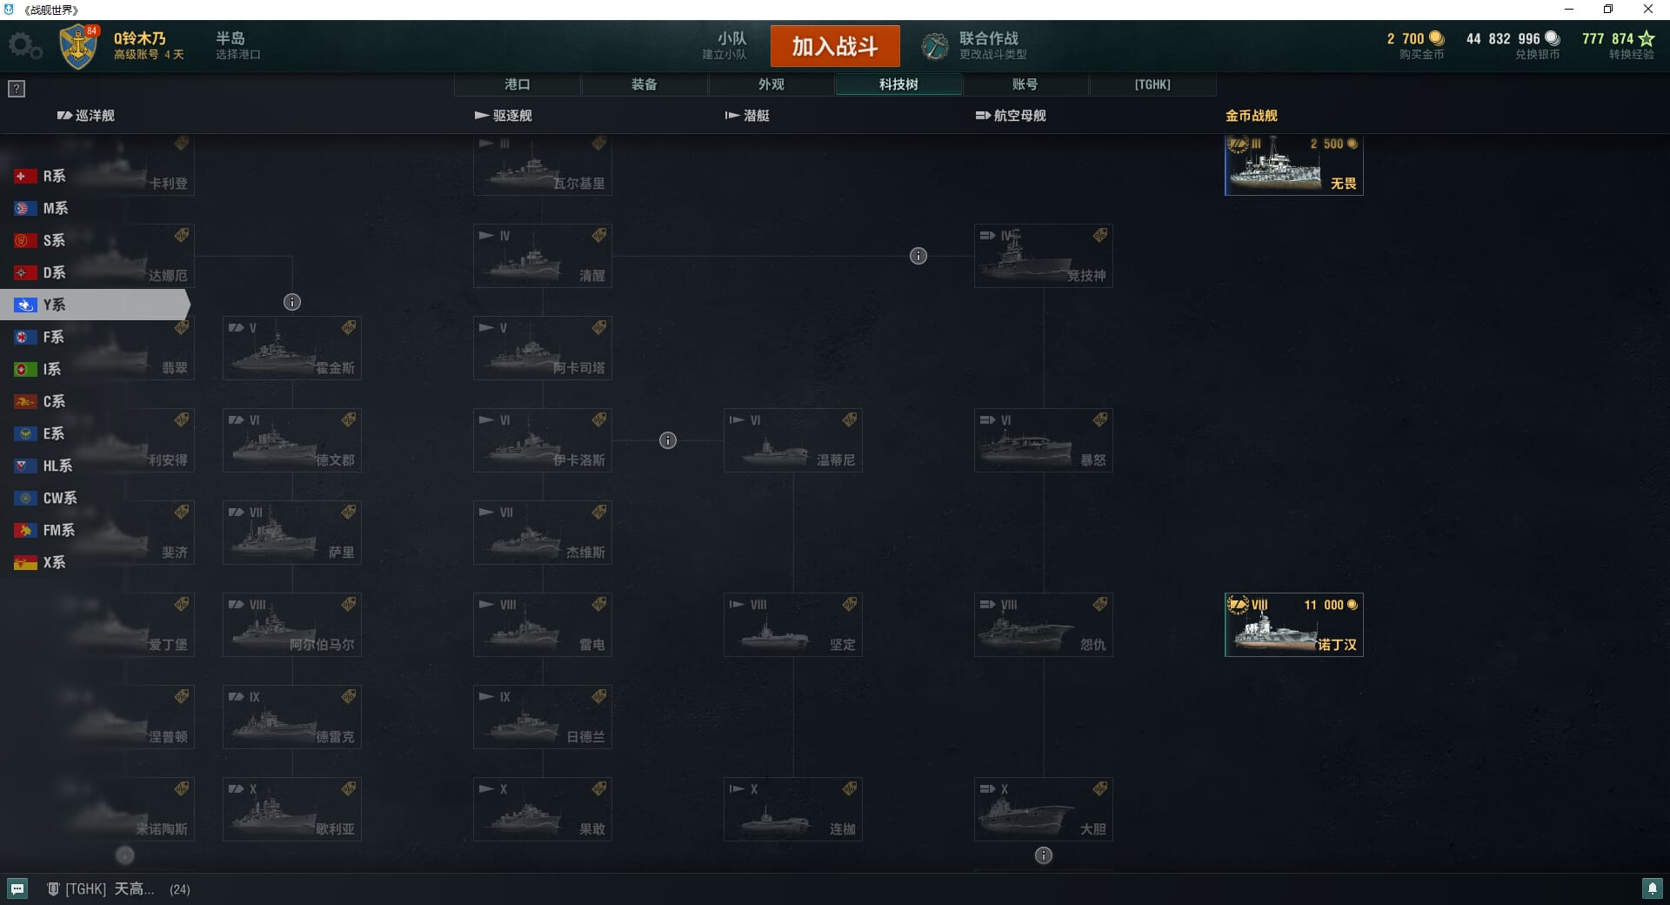Image resolution: width=1670 pixels, height=905 pixels.
Task: Select premium ship 诺丁汉 thumbnail
Action: pos(1294,625)
